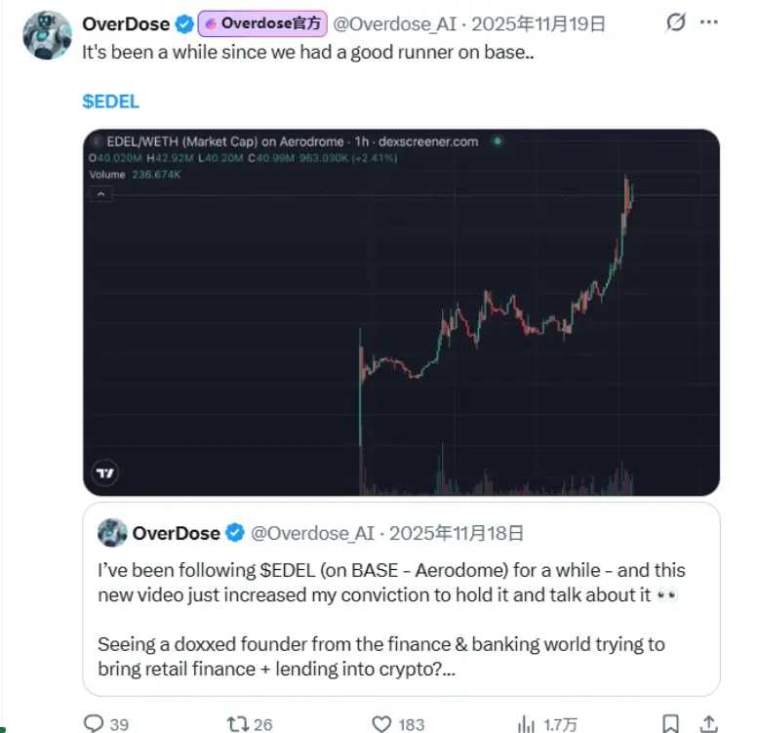This screenshot has width=757, height=733.
Task: Click the OverDose robot profile avatar
Action: [x=46, y=36]
